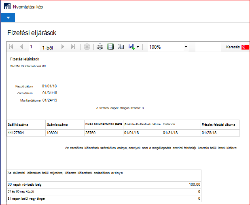Image resolution: width=250 pixels, height=205 pixels.
Task: Go to first page of report
Action: pos(11,47)
